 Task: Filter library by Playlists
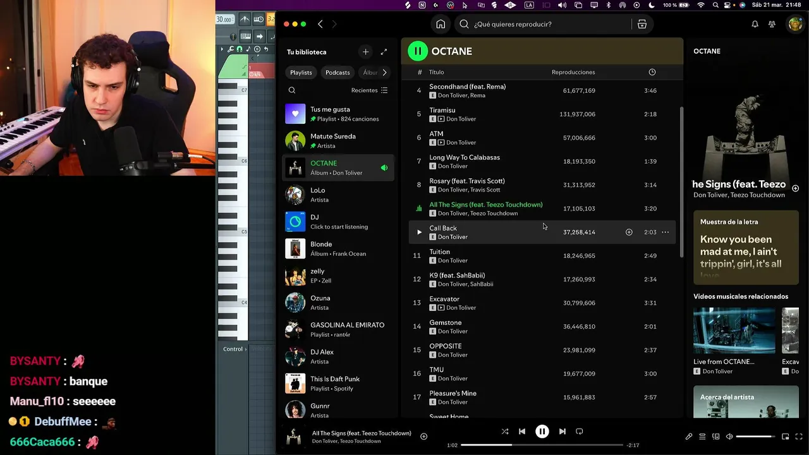(x=301, y=73)
